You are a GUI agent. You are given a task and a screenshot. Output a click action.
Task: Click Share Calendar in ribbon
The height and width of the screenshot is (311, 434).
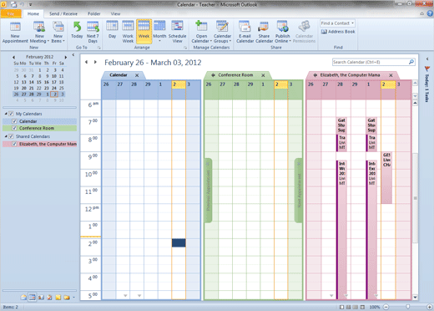264,32
